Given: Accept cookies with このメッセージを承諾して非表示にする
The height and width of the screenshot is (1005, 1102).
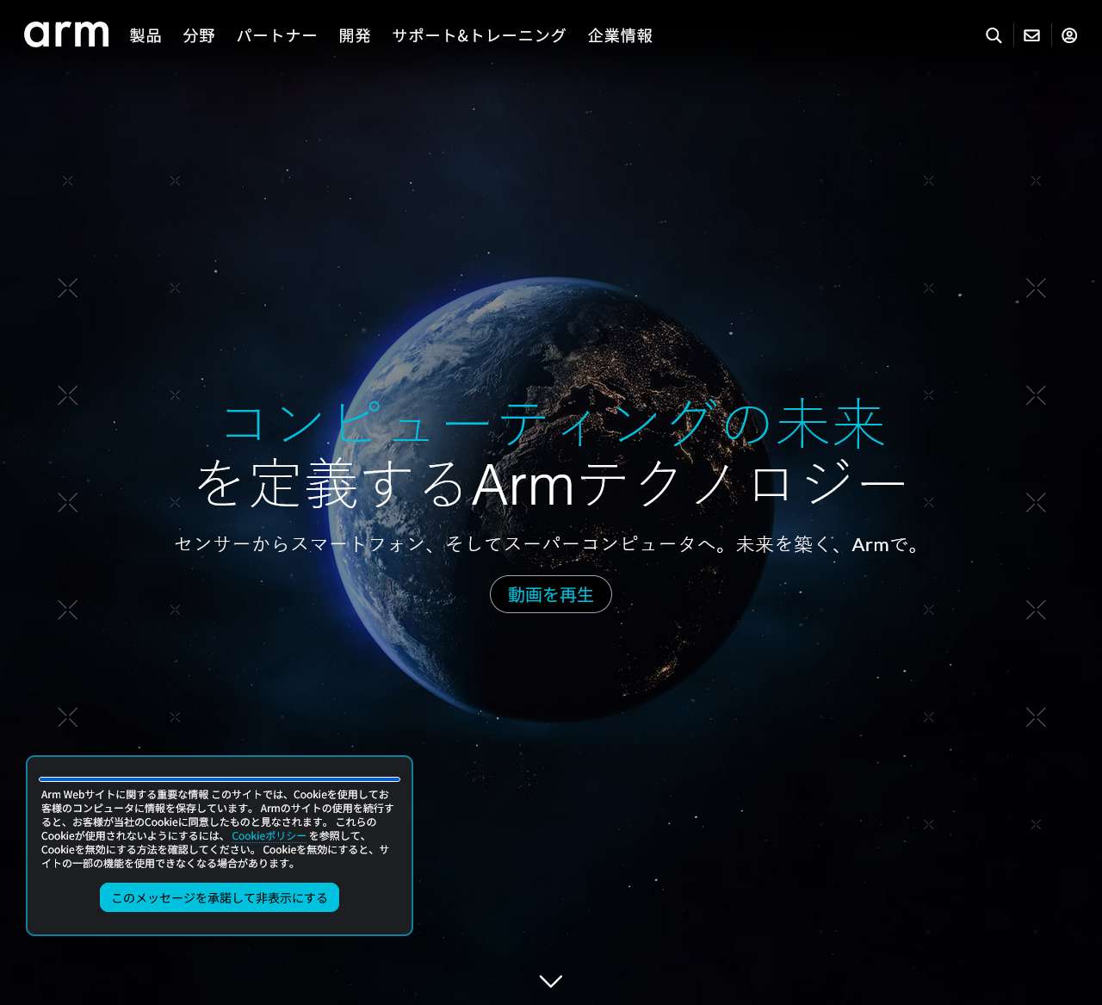Looking at the screenshot, I should coord(220,897).
